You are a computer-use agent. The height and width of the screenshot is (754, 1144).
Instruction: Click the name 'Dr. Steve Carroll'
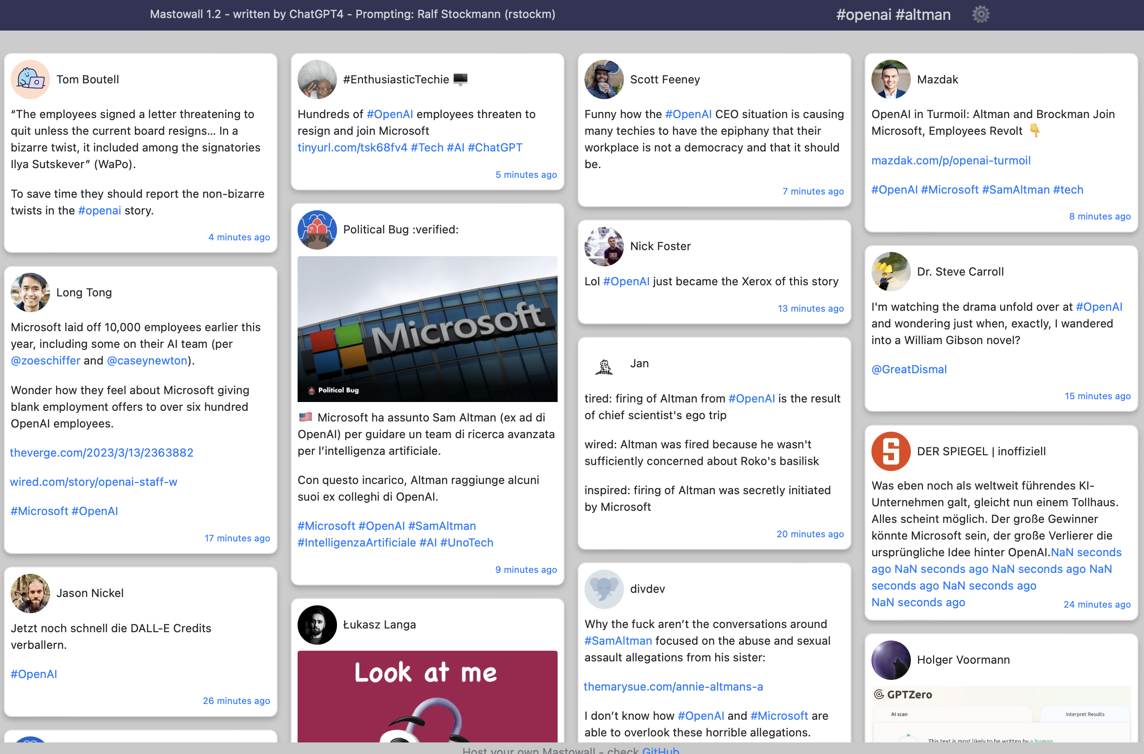coord(960,272)
